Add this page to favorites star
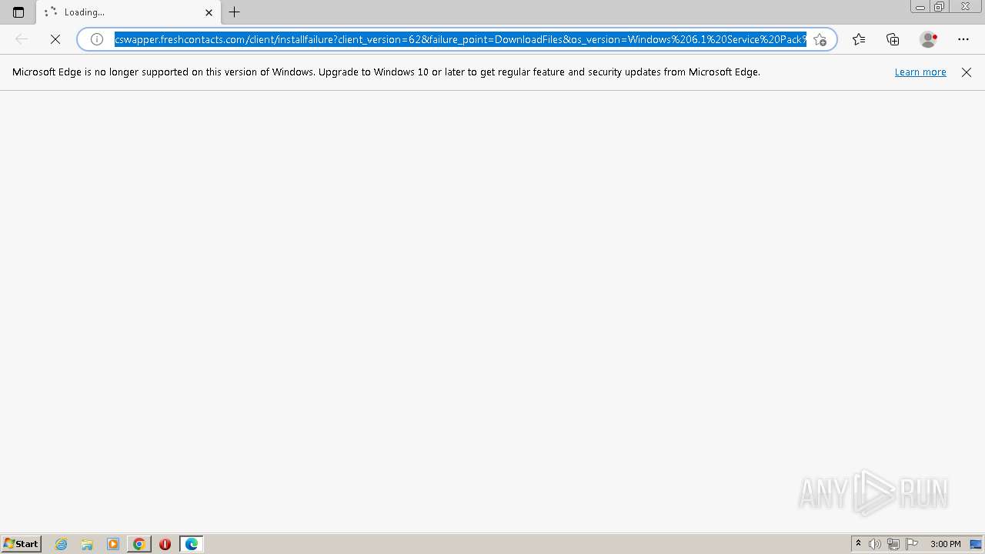 coord(820,39)
